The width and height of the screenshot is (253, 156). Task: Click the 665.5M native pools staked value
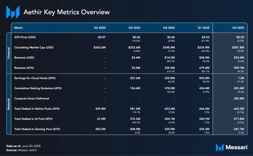coord(239,109)
